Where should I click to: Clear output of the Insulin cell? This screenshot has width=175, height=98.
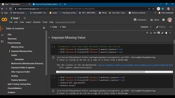pos(54,91)
